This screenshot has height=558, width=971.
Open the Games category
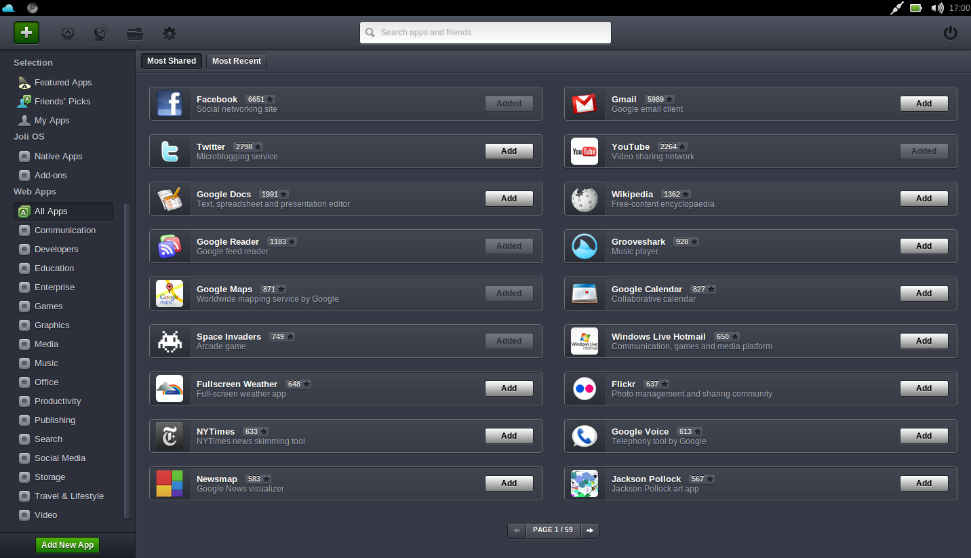pos(49,306)
